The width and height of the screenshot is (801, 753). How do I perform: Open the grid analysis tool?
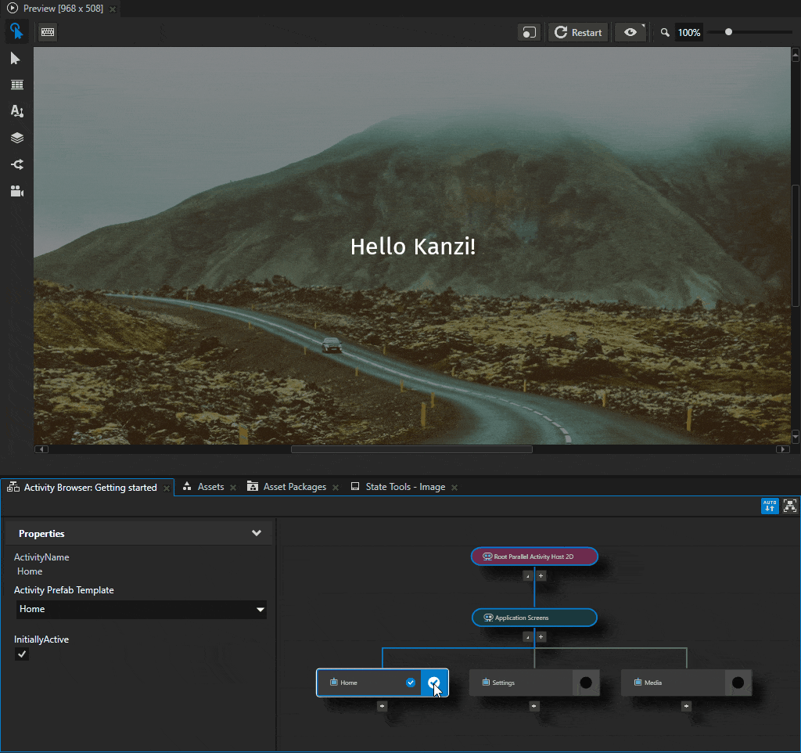(x=16, y=85)
